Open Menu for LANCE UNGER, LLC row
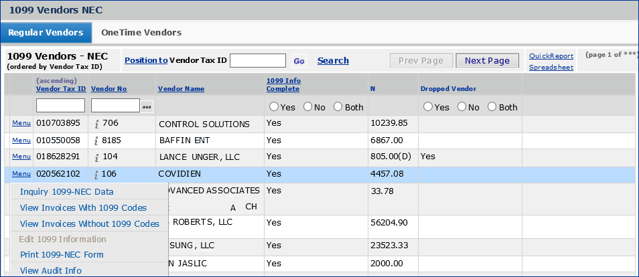The height and width of the screenshot is (277, 639). click(21, 157)
